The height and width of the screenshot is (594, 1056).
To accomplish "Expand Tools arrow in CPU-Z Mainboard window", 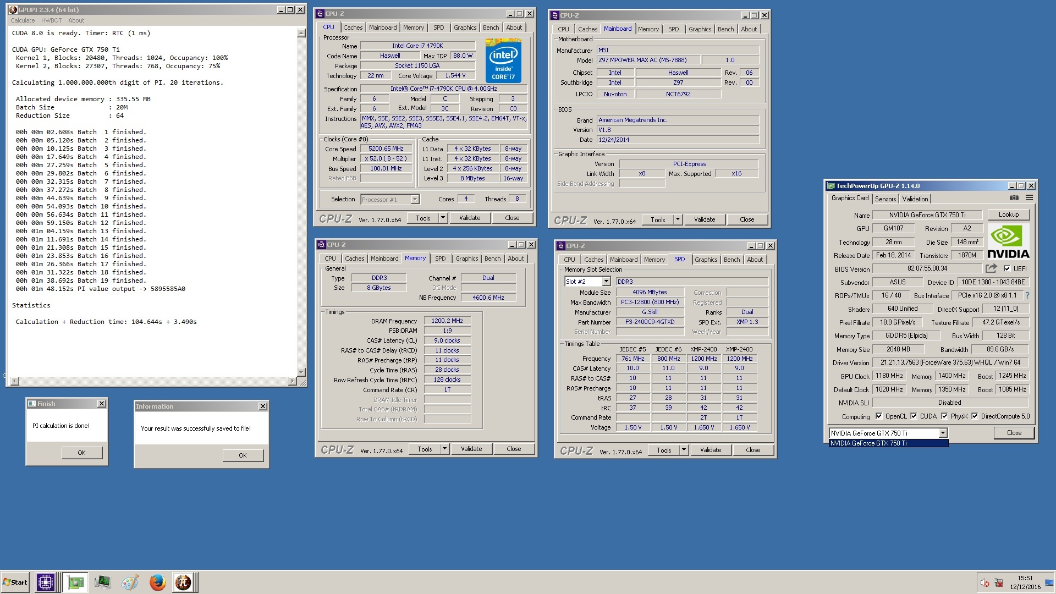I will coord(678,219).
